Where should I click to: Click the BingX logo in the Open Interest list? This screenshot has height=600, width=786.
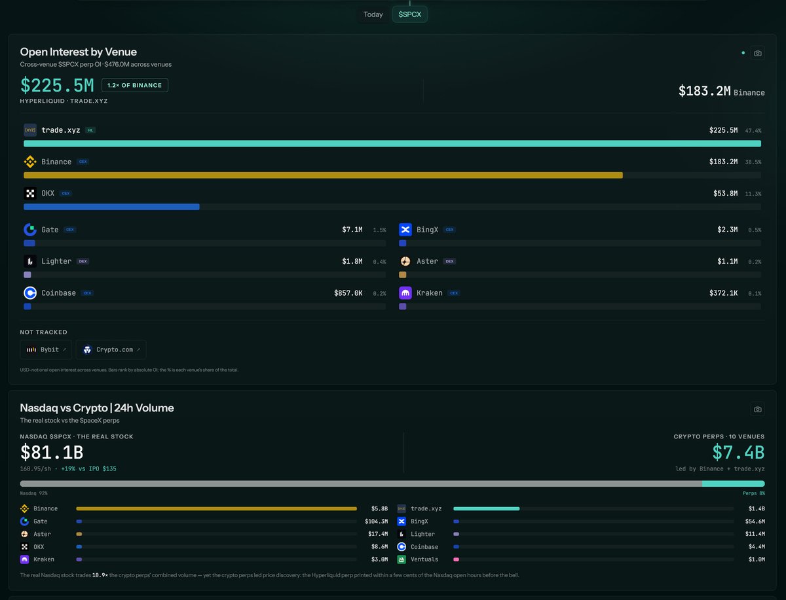405,230
